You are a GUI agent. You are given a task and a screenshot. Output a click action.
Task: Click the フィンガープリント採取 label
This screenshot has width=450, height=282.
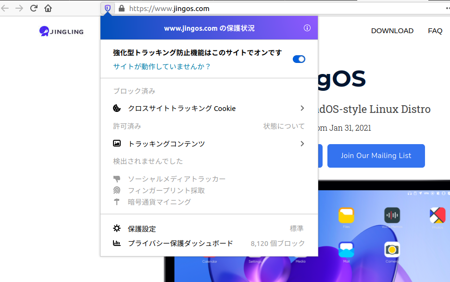click(x=166, y=191)
